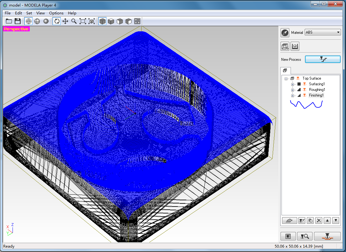Click the Finishing1 orange tool icon
The width and height of the screenshot is (346, 252).
[x=305, y=95]
